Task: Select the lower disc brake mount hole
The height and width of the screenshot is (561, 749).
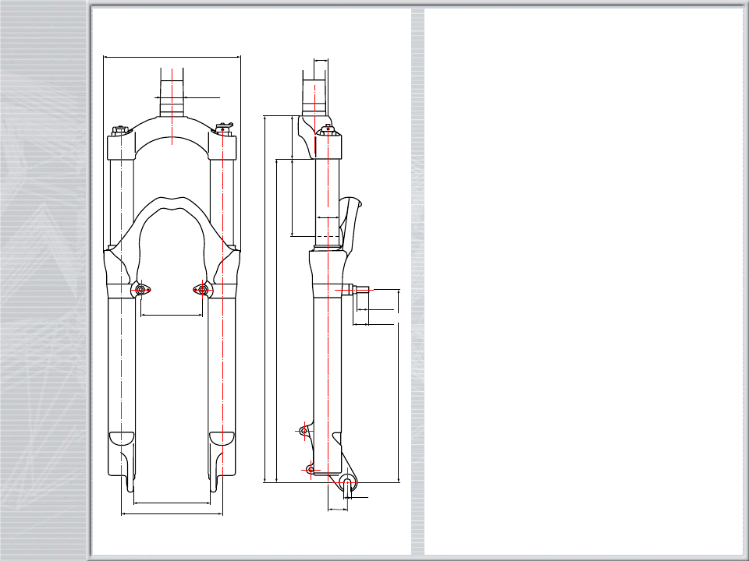Action: click(x=311, y=469)
